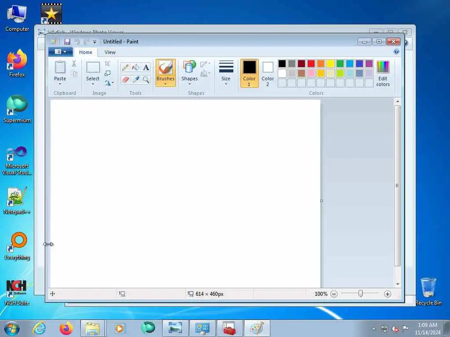Pick the yellow color swatch
Viewport: 450px width, 337px height.
point(330,64)
